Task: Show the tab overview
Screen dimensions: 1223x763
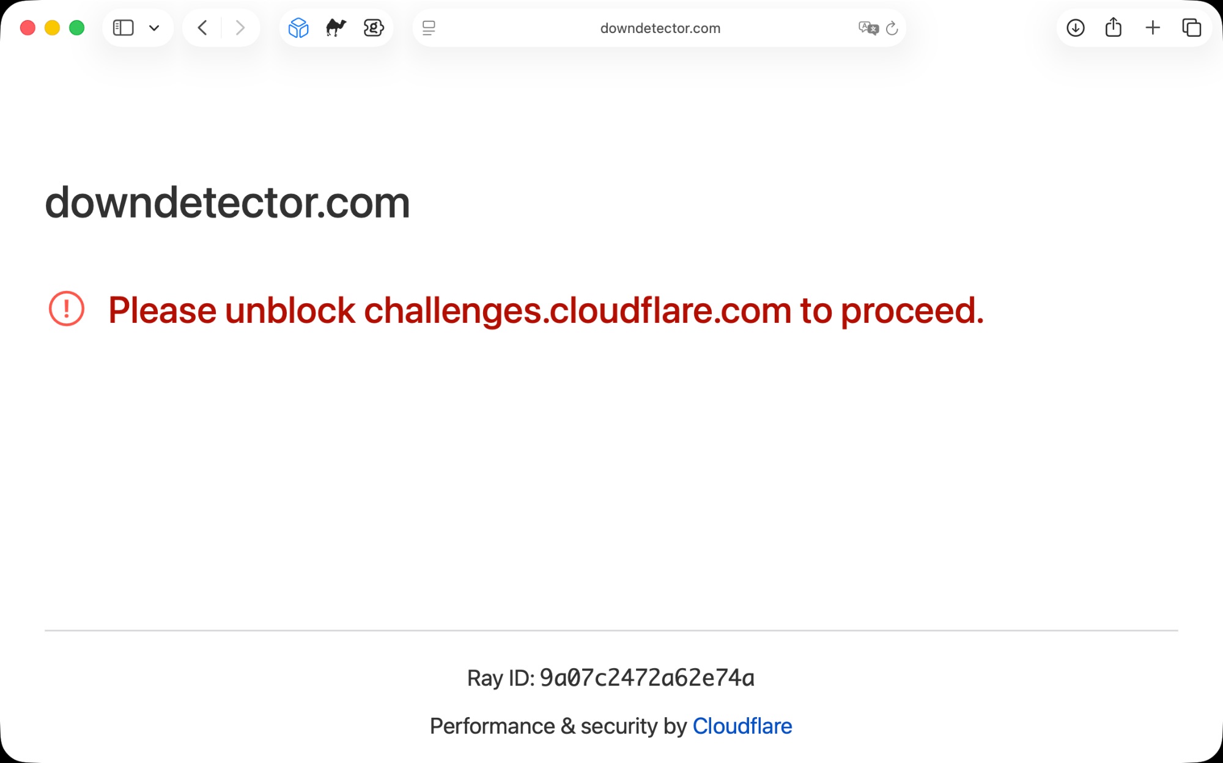Action: (1191, 28)
